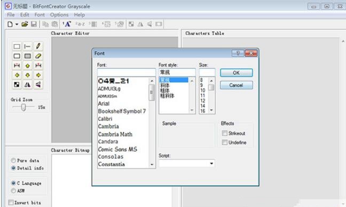Expand the Script combo box
The height and width of the screenshot is (207, 346).
click(x=211, y=163)
